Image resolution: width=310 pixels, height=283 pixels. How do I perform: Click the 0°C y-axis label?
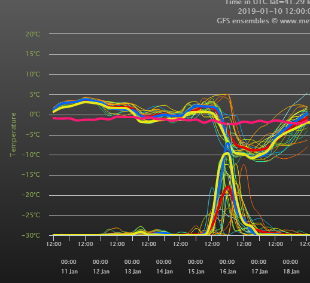[35, 115]
